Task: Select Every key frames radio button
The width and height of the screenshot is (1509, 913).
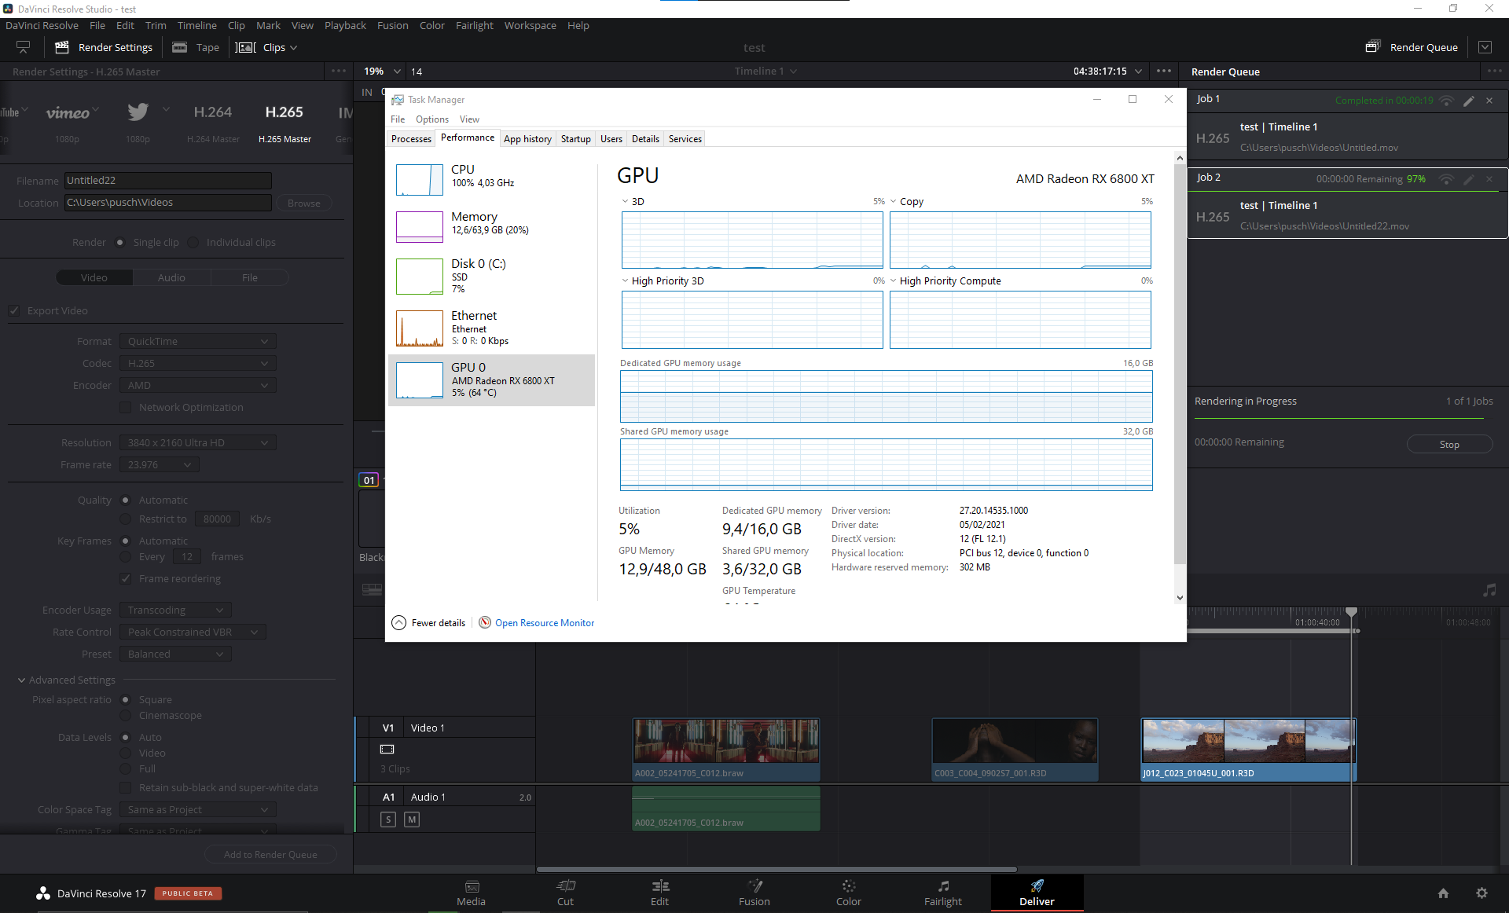Action: (x=126, y=556)
